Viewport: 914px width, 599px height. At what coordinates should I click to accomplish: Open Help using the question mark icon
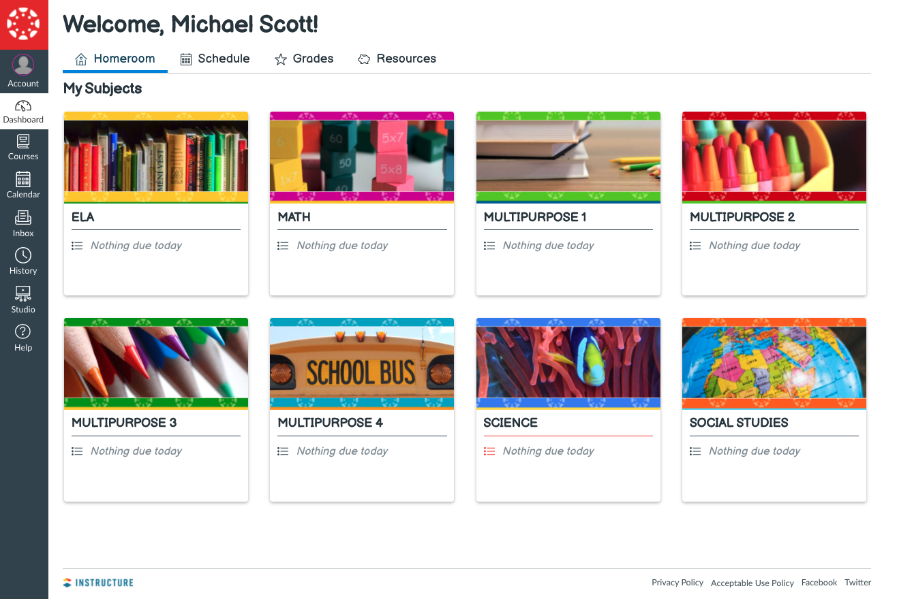click(23, 338)
